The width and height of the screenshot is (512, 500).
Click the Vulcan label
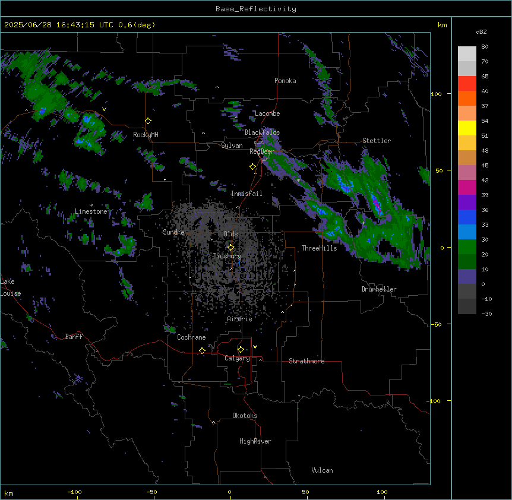pos(323,470)
